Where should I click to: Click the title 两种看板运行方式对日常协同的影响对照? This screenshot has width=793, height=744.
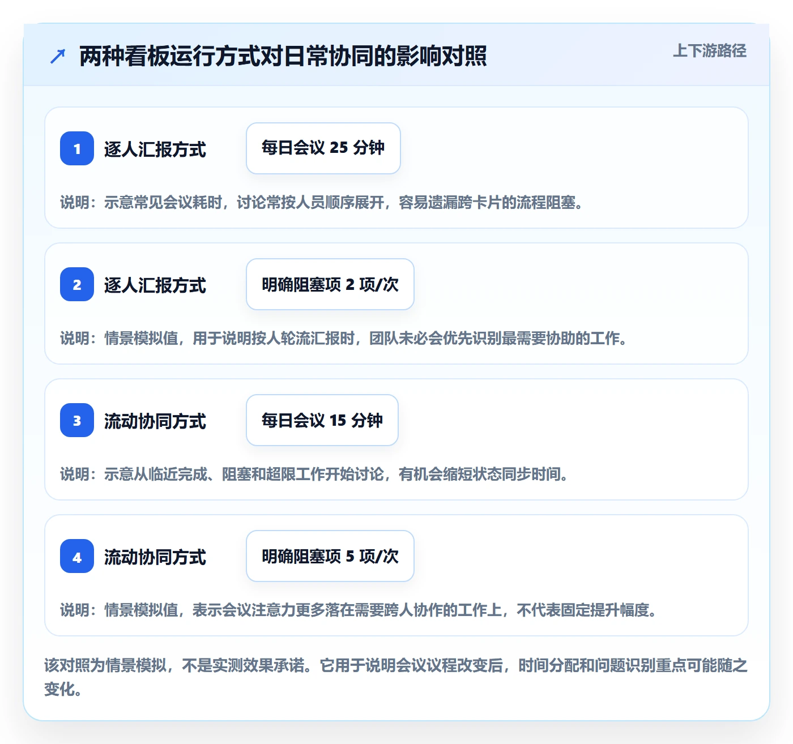pyautogui.click(x=283, y=56)
